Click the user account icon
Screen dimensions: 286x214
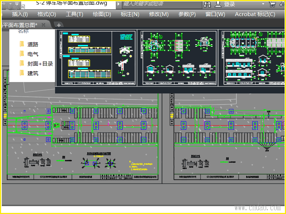[218, 4]
